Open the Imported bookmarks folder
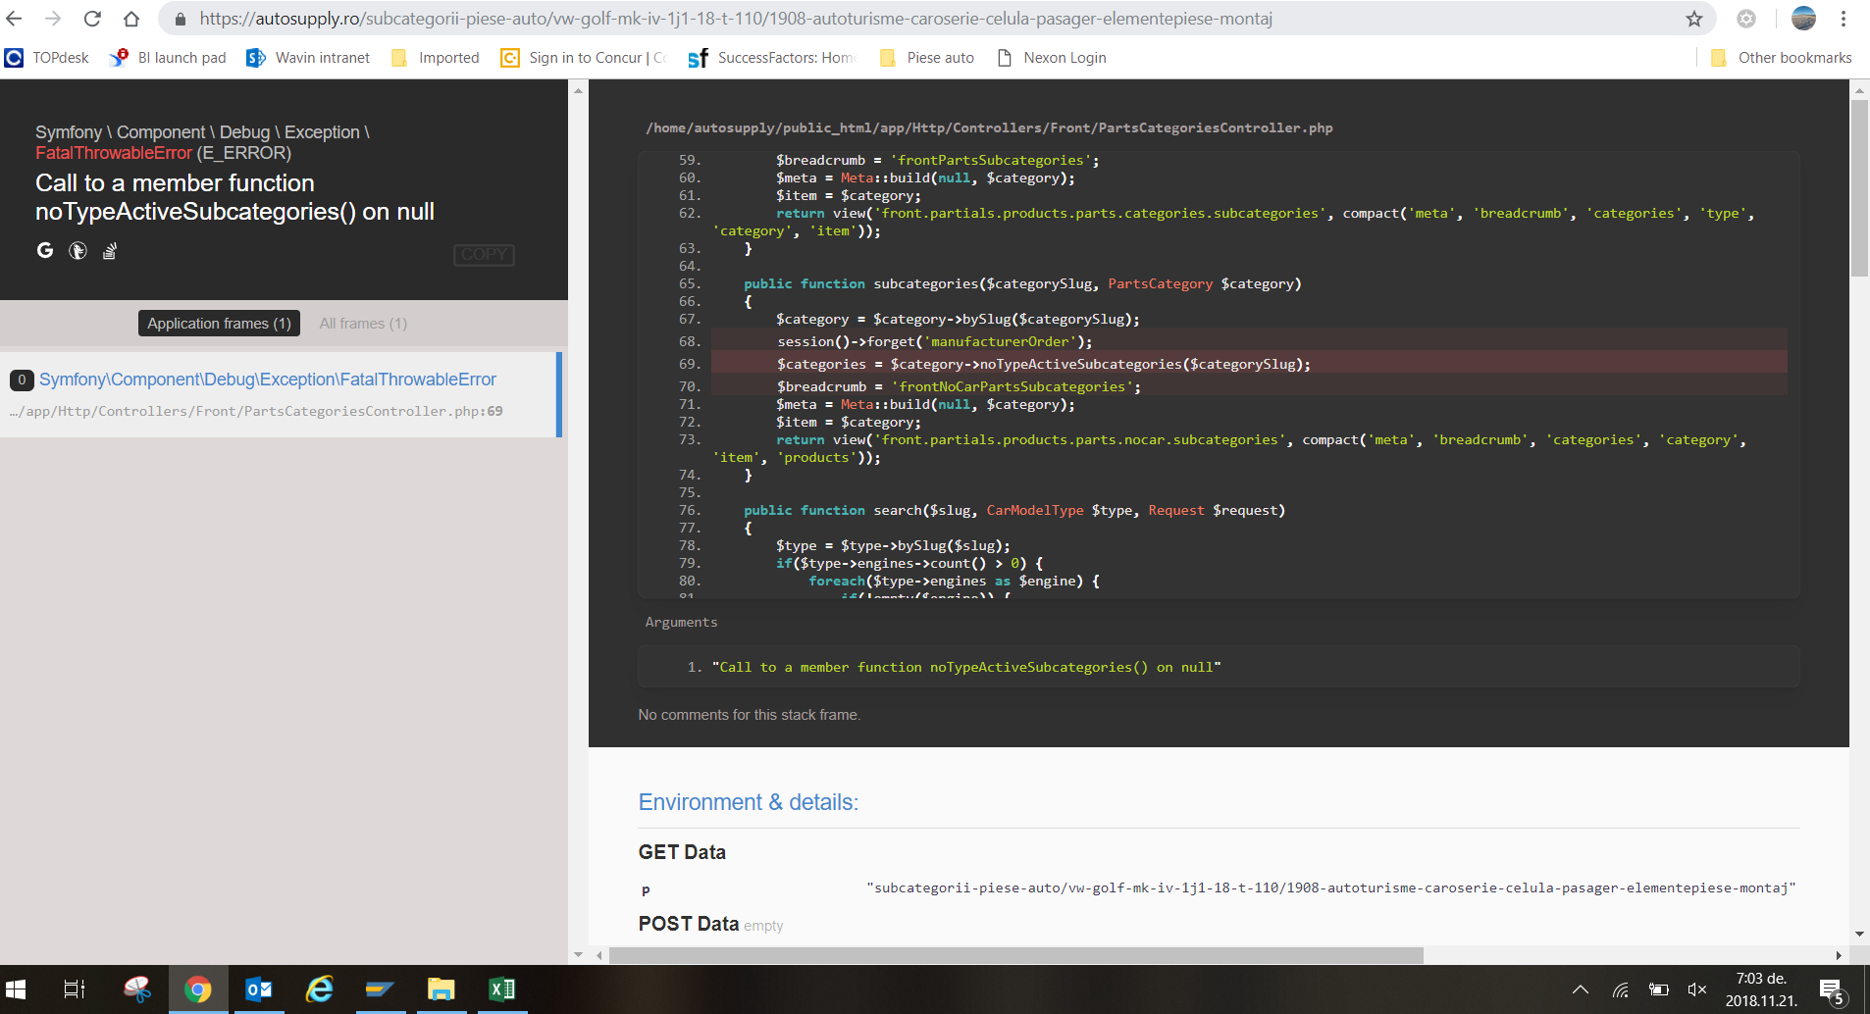 436,58
